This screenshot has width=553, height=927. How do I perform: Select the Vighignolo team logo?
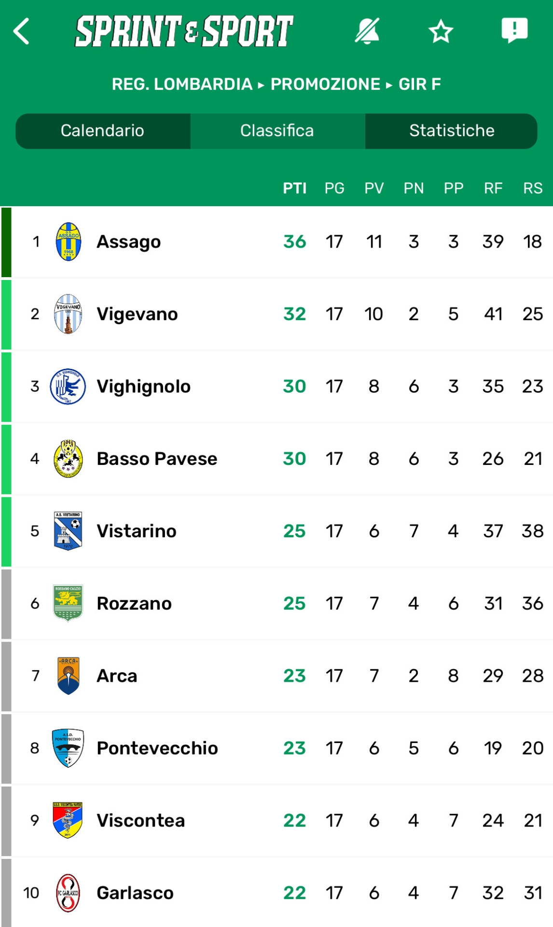coord(68,386)
